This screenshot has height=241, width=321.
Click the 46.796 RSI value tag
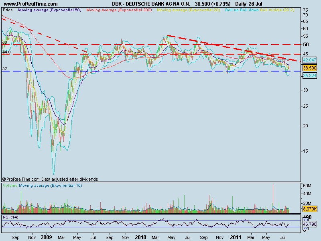tap(309, 224)
